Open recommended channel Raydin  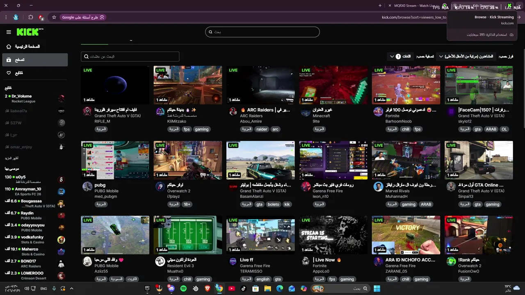click(x=35, y=216)
